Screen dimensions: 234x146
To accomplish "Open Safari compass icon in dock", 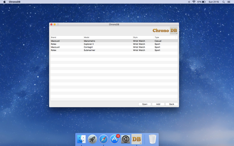I will pyautogui.click(x=104, y=139).
